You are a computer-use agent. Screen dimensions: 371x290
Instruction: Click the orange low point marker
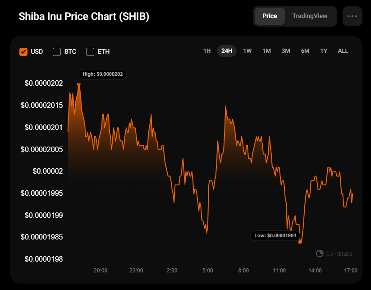300,242
